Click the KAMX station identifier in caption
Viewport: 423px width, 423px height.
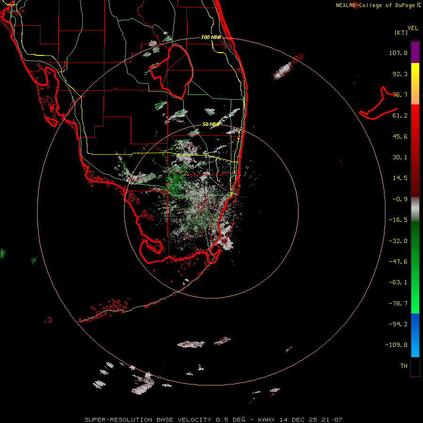266,420
